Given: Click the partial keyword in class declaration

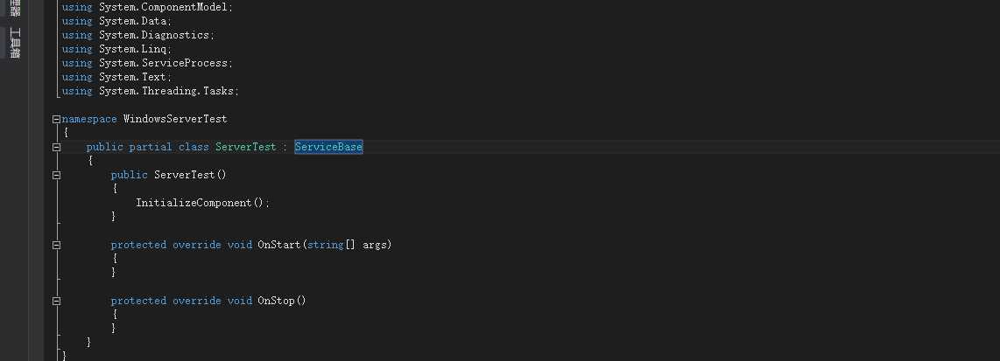Looking at the screenshot, I should tap(151, 147).
